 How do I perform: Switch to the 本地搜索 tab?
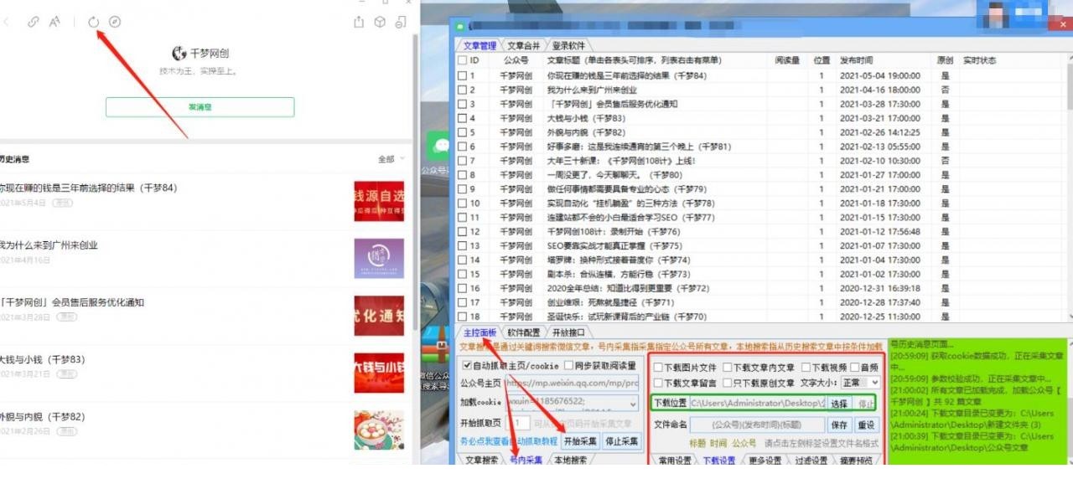(x=569, y=461)
